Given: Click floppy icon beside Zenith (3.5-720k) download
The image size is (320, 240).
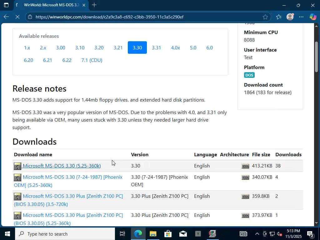Looking at the screenshot, I should coord(17,197).
